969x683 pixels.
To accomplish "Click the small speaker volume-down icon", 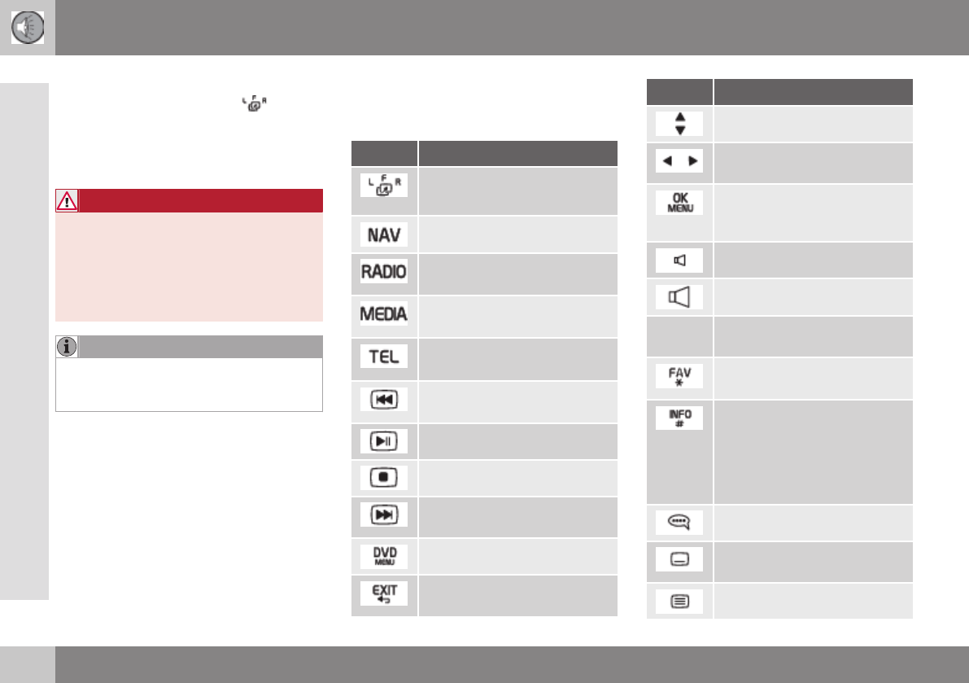I will tap(679, 261).
